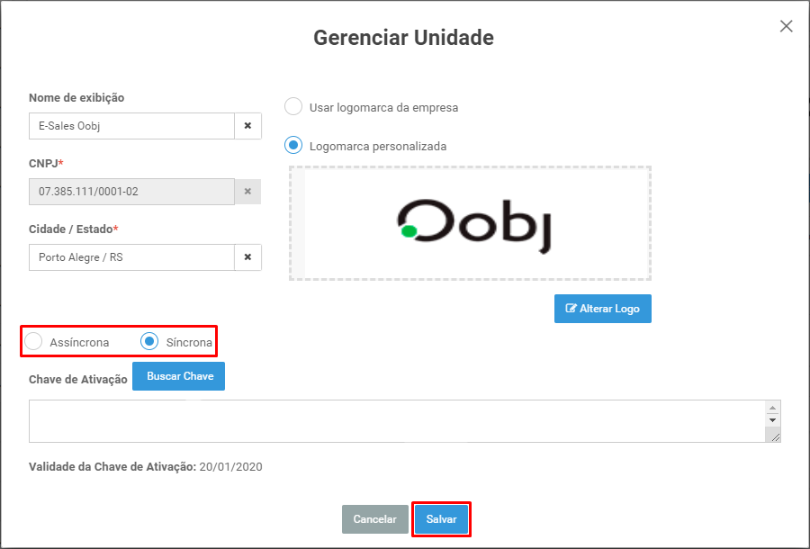Close the Gerenciar Unidade dialog

point(786,26)
